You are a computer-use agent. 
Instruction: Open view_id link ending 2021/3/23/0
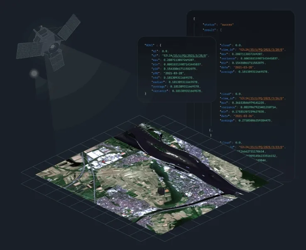coord(262,147)
